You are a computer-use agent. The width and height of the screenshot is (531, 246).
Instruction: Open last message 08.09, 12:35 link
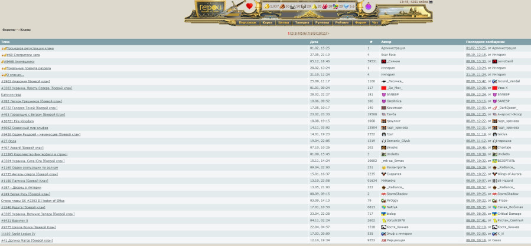coord(476,114)
